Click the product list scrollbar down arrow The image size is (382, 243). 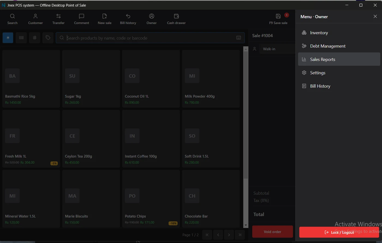pyautogui.click(x=246, y=225)
